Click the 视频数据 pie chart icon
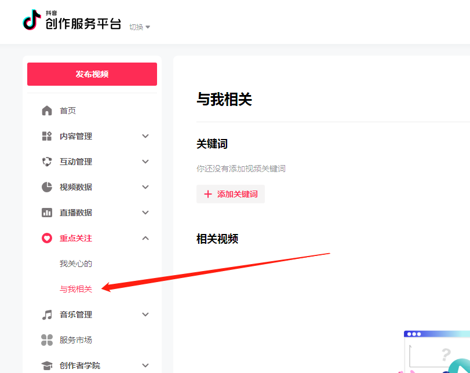 coord(47,187)
